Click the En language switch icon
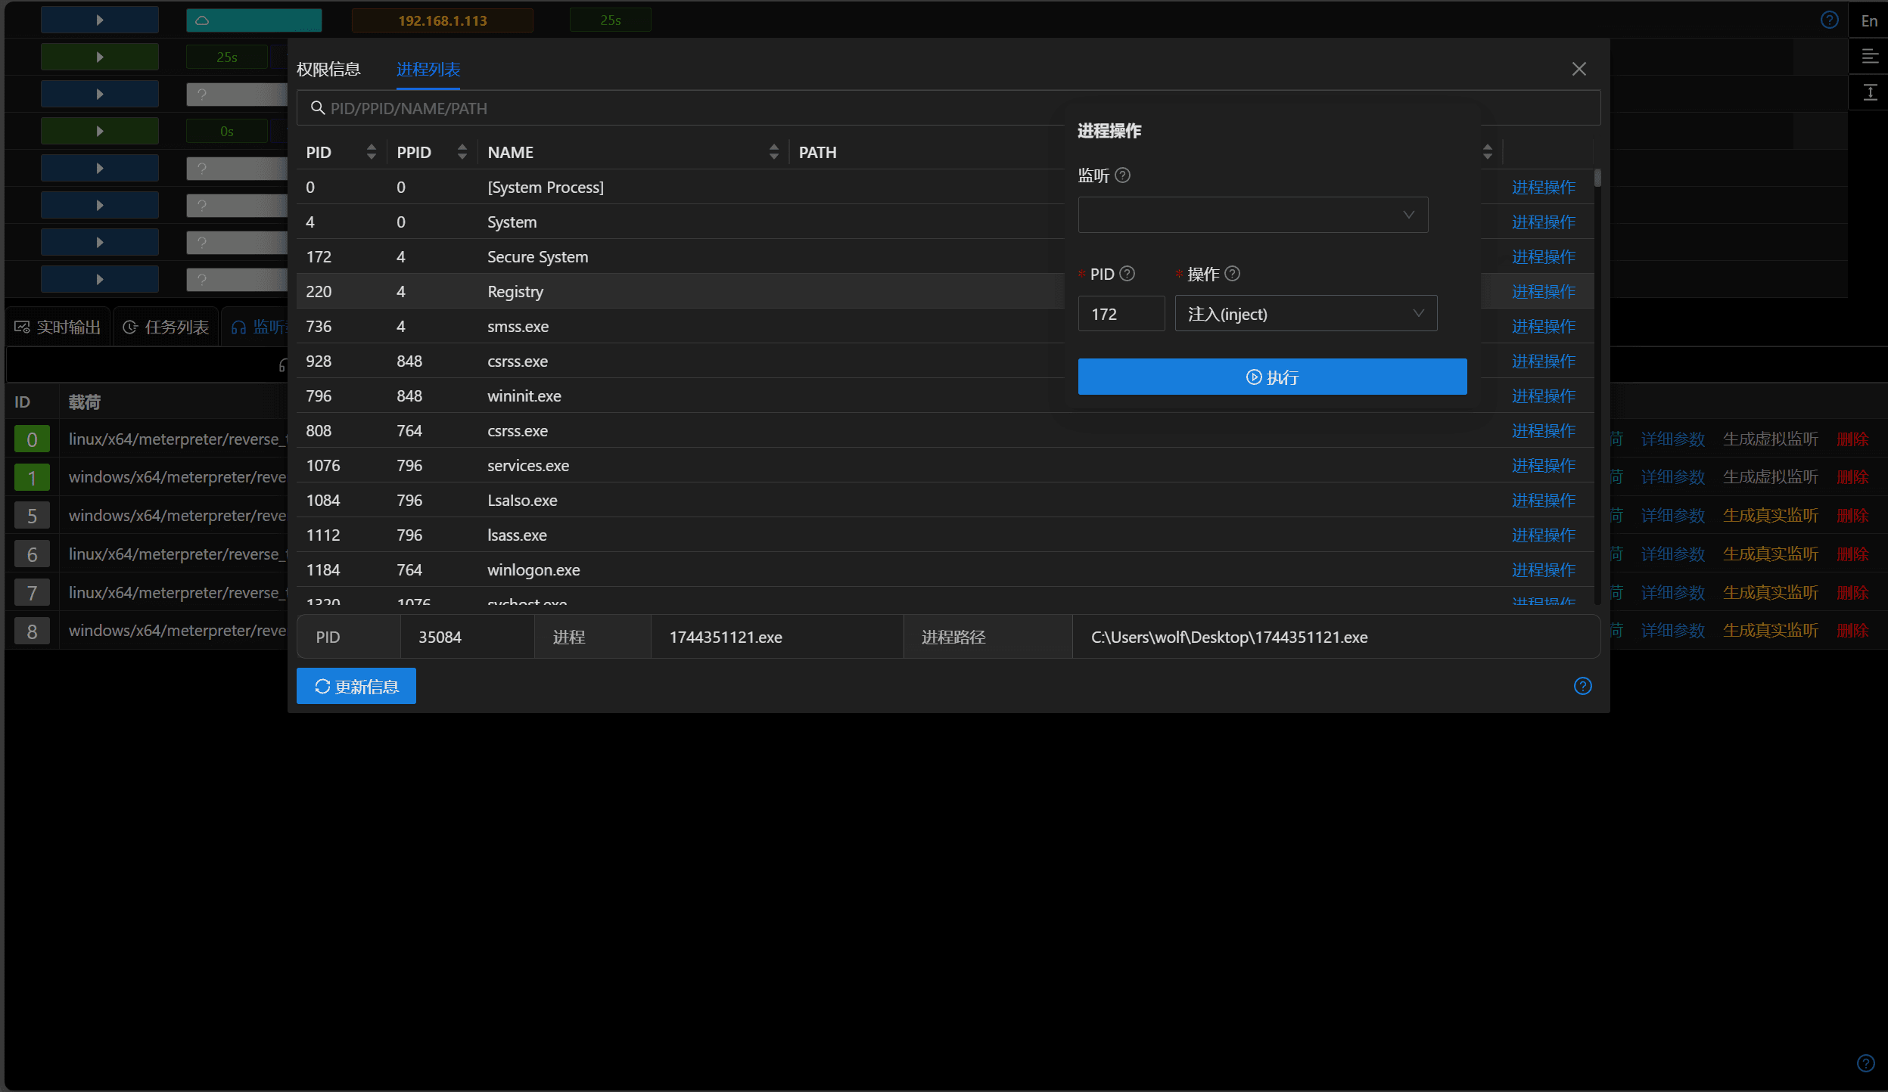1888x1092 pixels. coord(1870,20)
